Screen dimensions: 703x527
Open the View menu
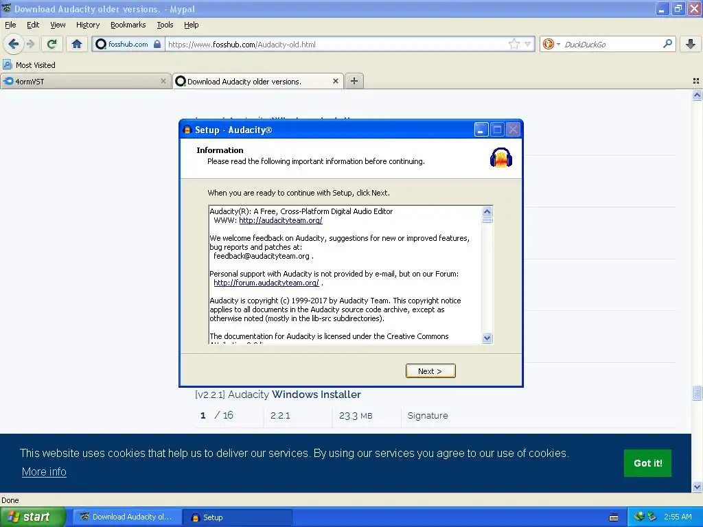pyautogui.click(x=58, y=25)
